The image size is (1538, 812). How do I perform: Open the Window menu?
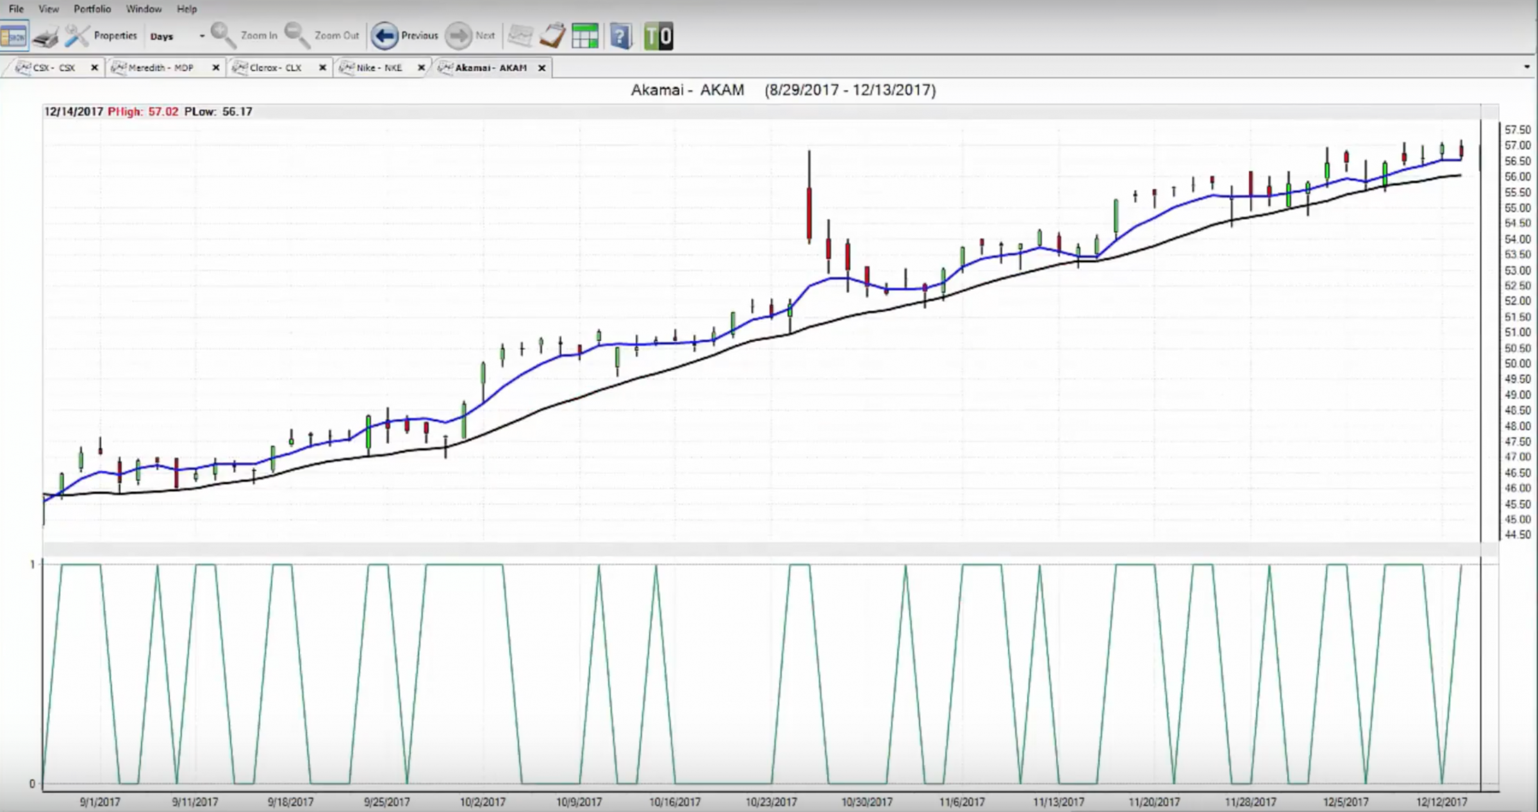[144, 9]
